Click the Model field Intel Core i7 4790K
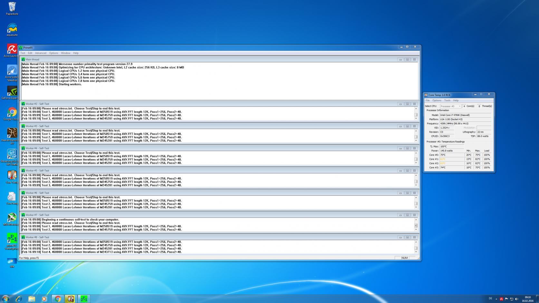This screenshot has height=303, width=539. coord(466,115)
